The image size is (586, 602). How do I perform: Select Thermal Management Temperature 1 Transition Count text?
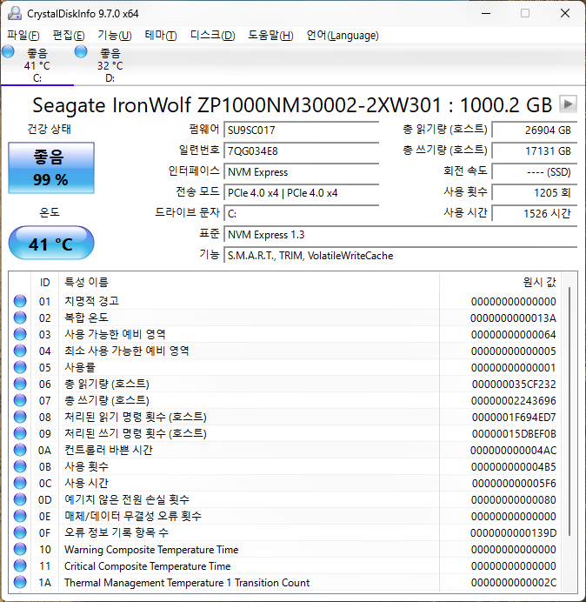[187, 582]
